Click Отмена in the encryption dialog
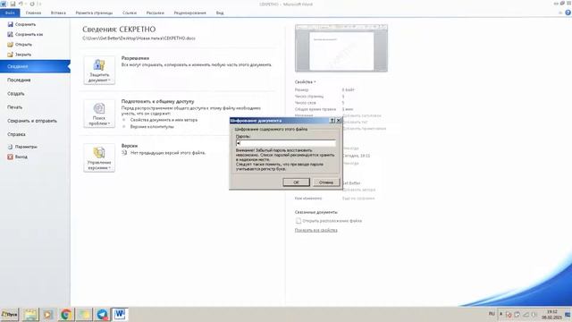Screen dimensions: 572x322 click(x=326, y=182)
